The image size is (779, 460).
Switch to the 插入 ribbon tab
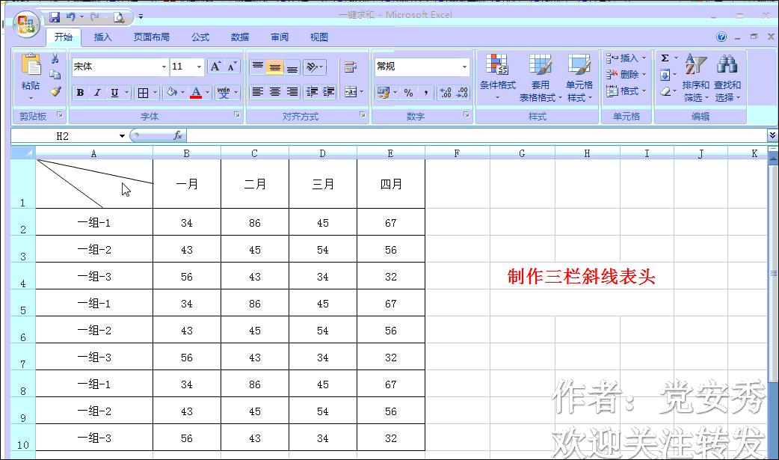pyautogui.click(x=103, y=37)
